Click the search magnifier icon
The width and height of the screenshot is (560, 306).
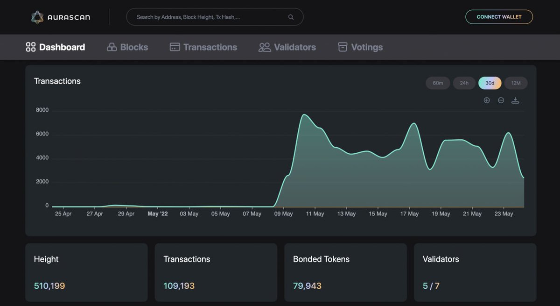(x=291, y=17)
